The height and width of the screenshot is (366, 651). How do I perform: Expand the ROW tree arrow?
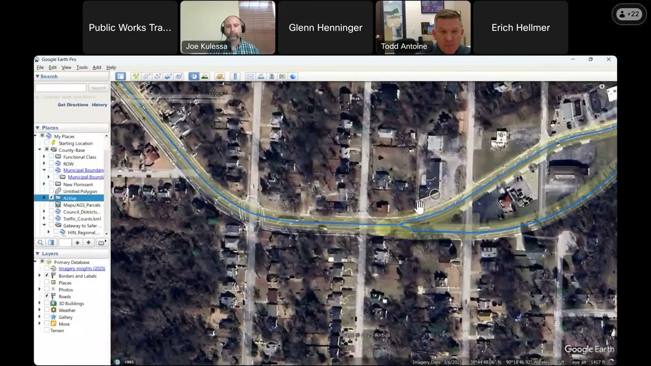[x=44, y=164]
